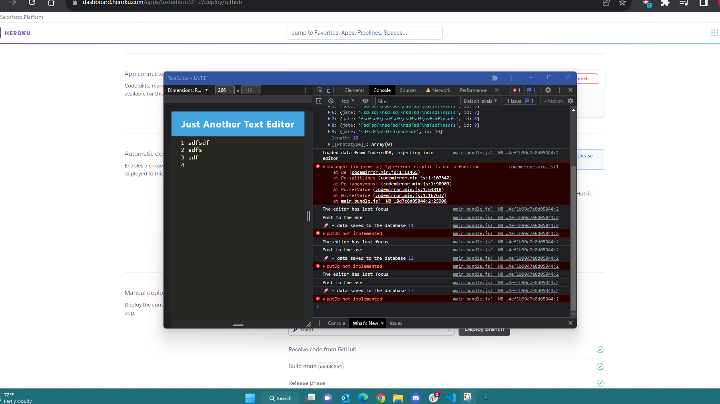This screenshot has height=404, width=720.
Task: Select the inspect element cursor tool
Action: (x=319, y=90)
